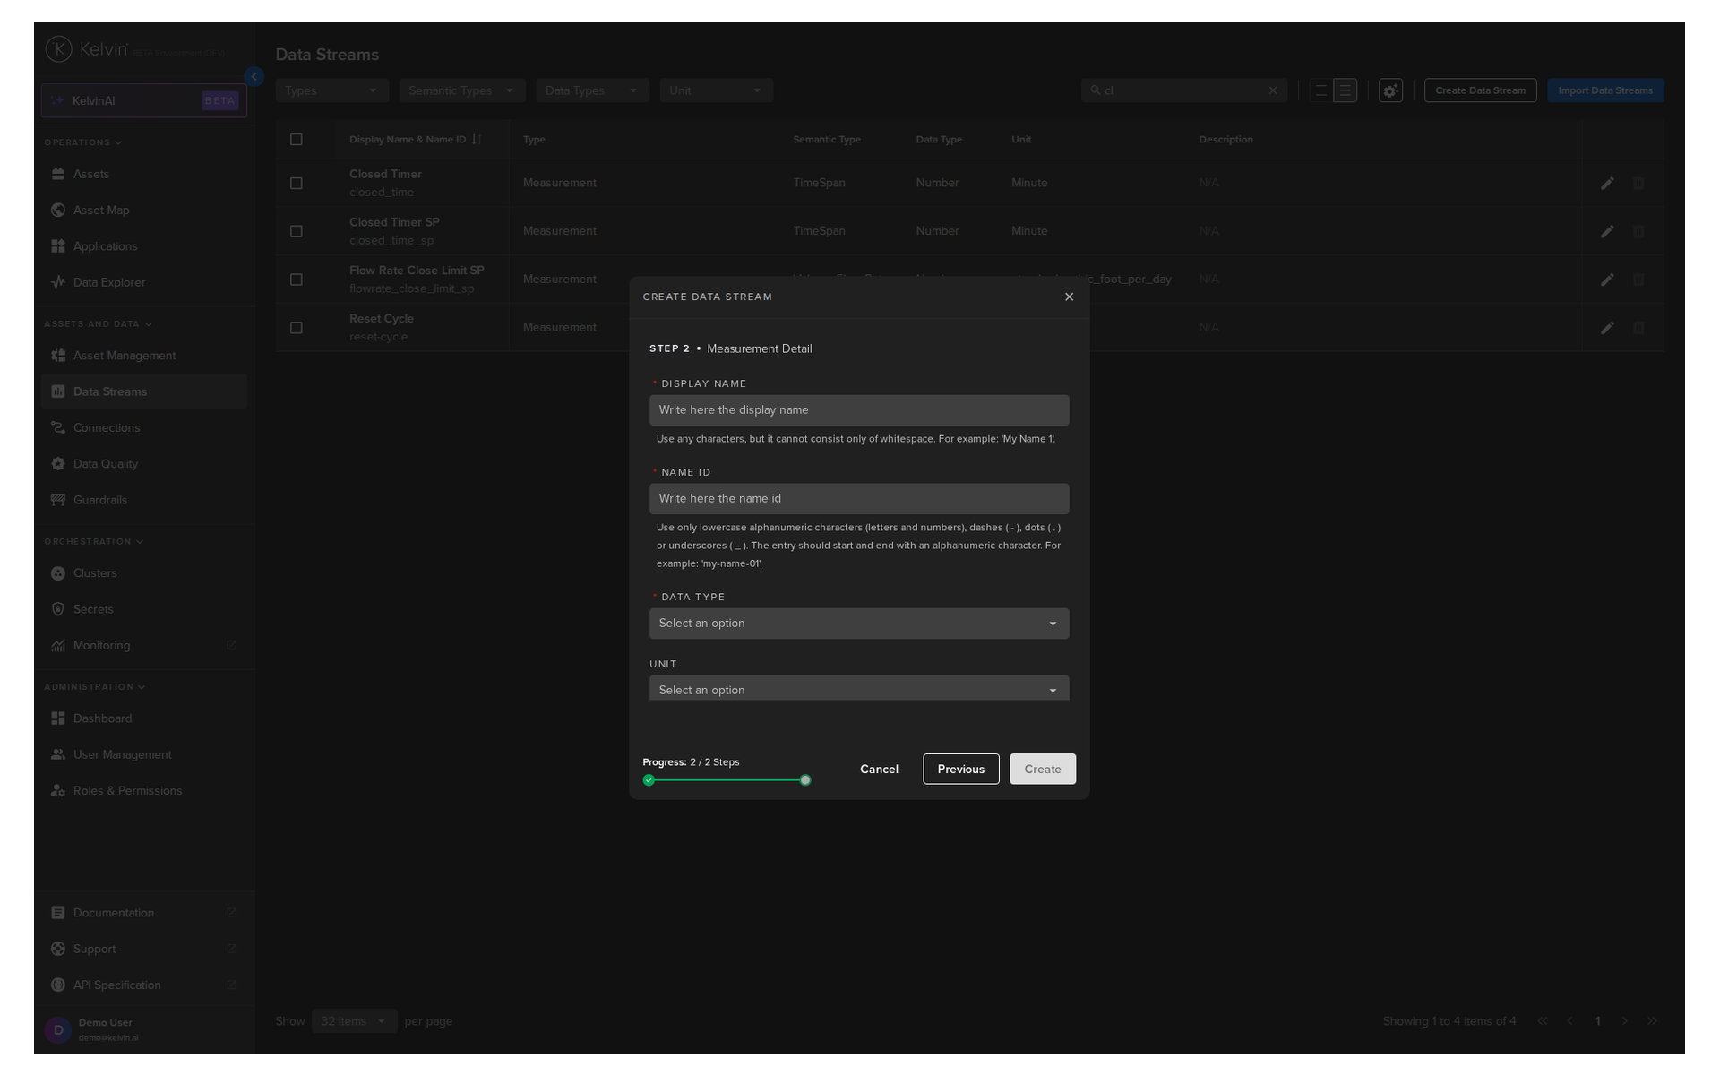Click edit pencil for Closed Timer row
Screen dimensions: 1720x1075
[1607, 183]
